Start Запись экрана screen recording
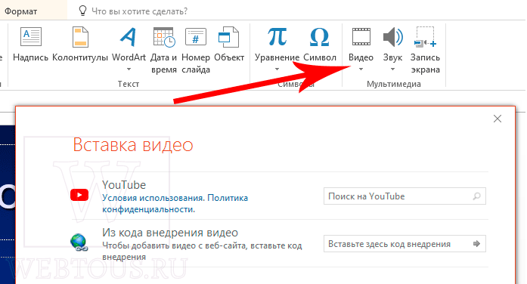Image resolution: width=527 pixels, height=284 pixels. click(425, 36)
